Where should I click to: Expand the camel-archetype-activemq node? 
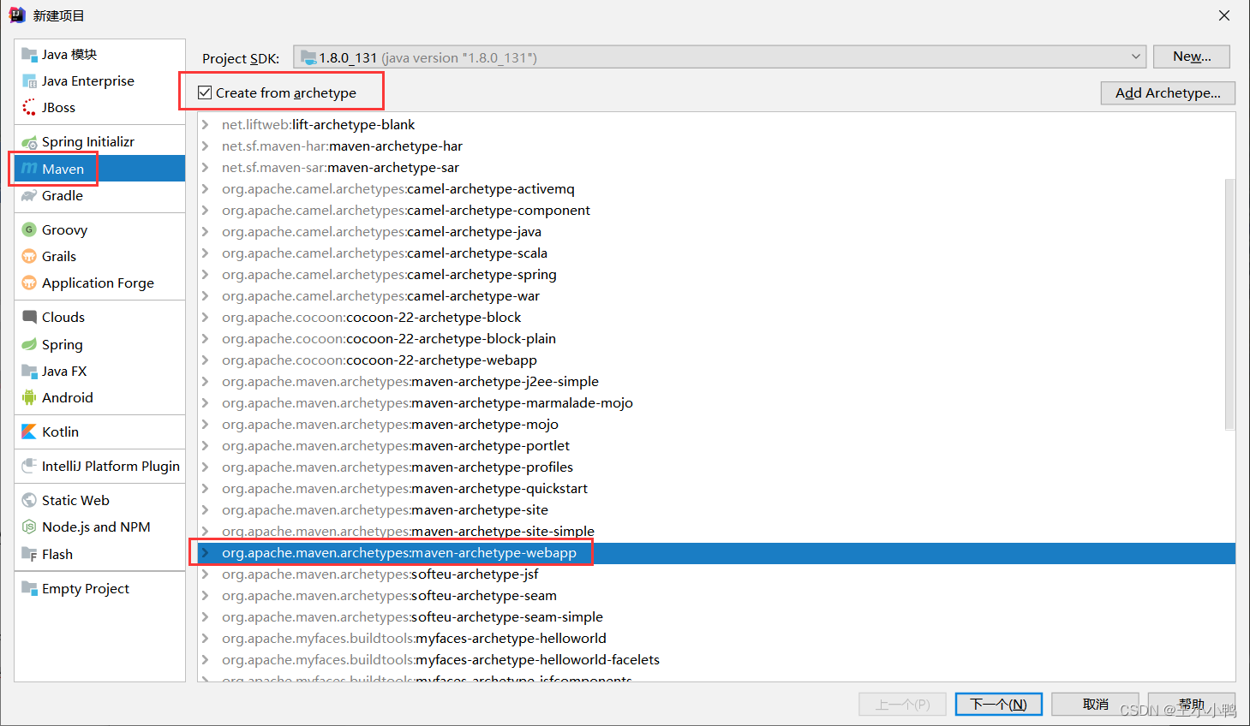(206, 188)
